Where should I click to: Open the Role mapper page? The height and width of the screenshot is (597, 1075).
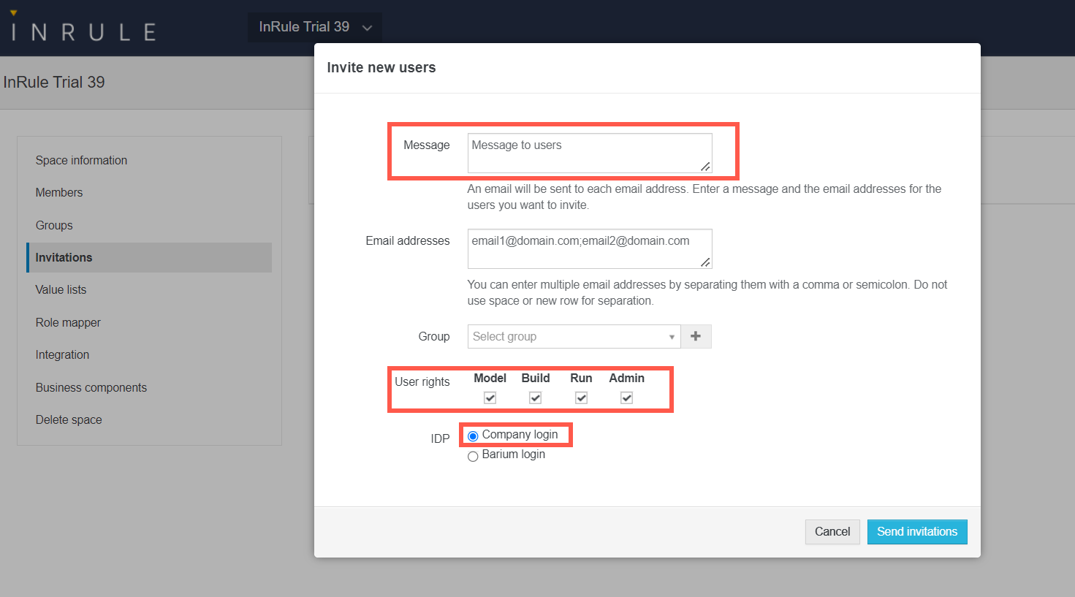68,322
